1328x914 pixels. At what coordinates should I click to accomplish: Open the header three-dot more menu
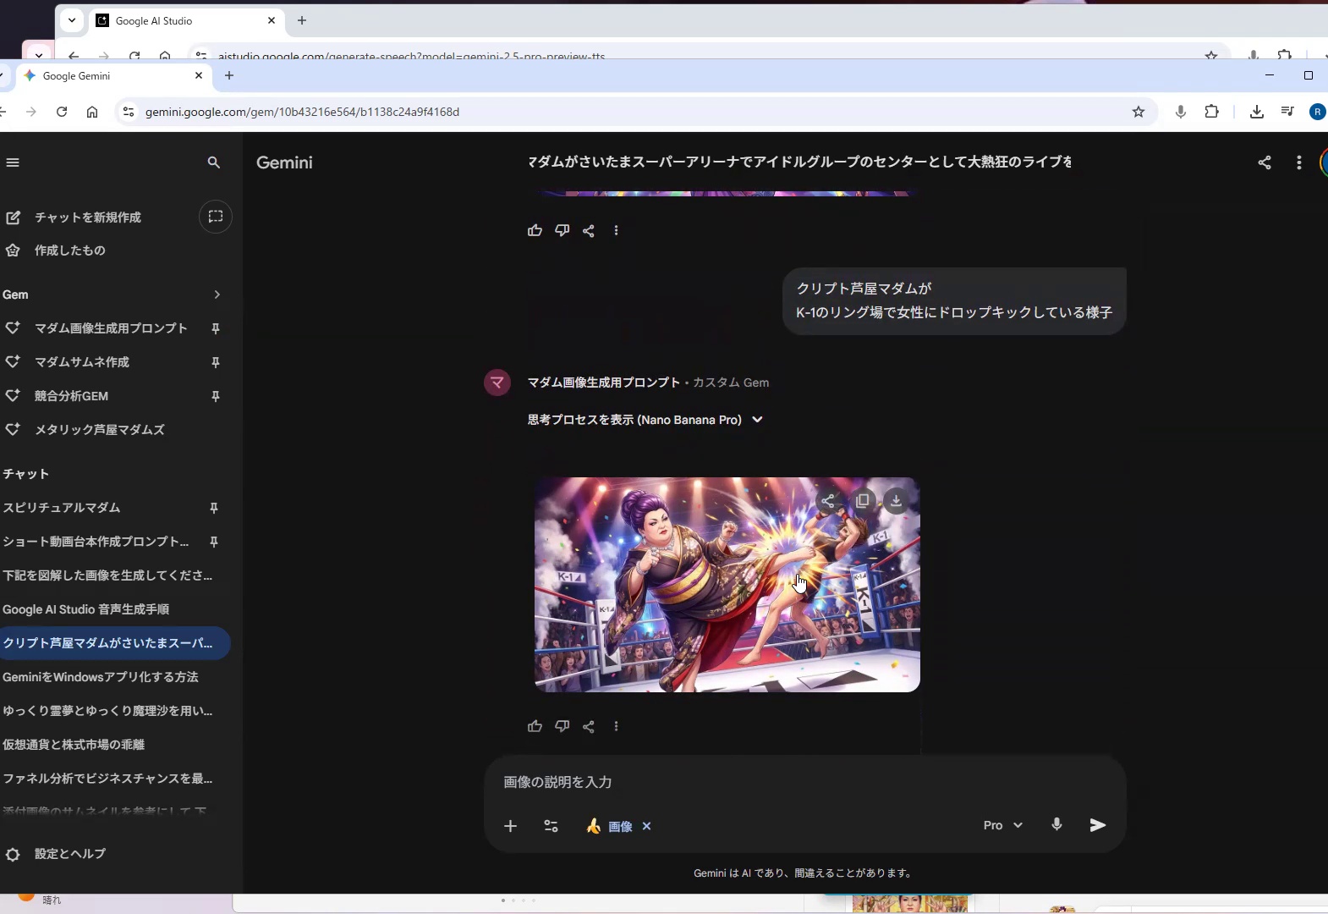click(x=1299, y=162)
